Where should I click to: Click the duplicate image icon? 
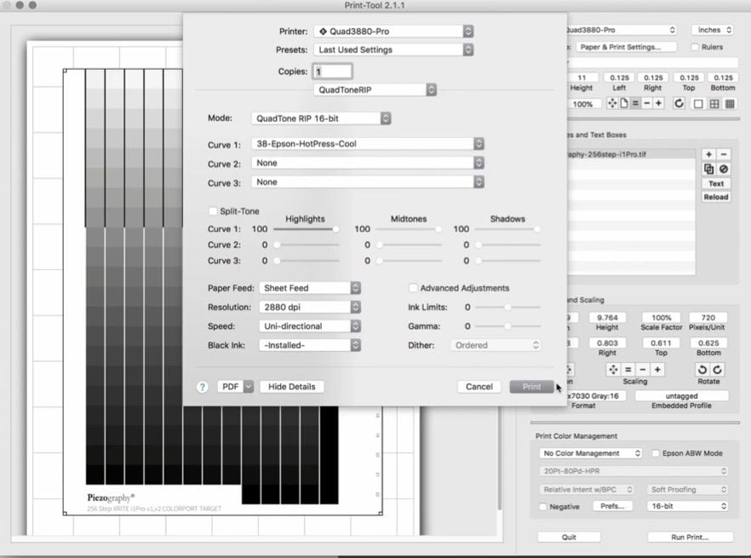point(708,169)
